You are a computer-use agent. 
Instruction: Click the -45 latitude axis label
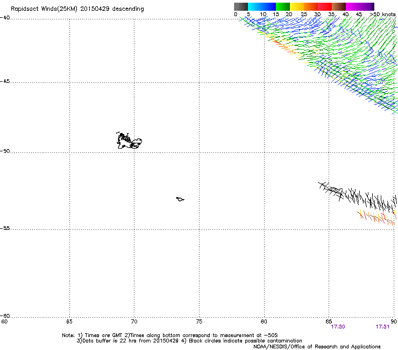click(x=5, y=81)
